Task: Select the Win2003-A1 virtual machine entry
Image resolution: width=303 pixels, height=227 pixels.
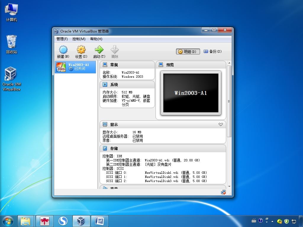Action: coord(75,67)
